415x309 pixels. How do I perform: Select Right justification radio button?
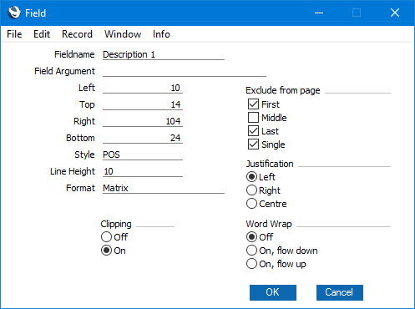[x=251, y=190]
